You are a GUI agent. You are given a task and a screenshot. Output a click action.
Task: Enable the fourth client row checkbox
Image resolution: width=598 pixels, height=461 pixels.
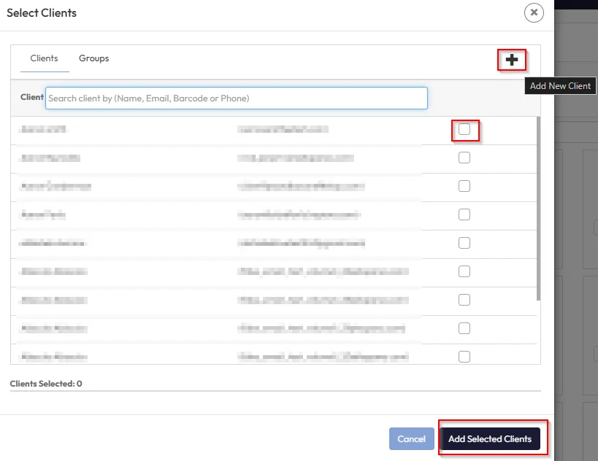tap(464, 214)
